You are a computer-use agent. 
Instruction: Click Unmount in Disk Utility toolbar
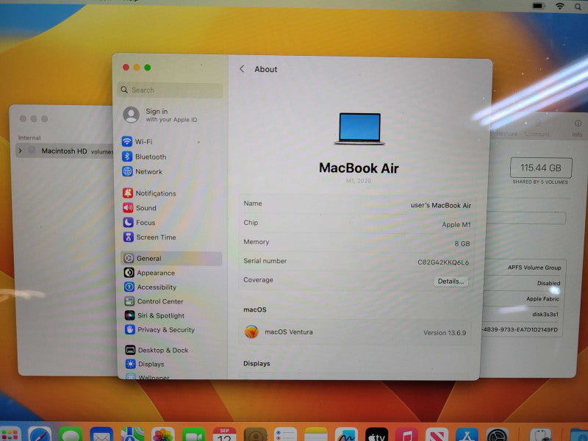click(537, 128)
